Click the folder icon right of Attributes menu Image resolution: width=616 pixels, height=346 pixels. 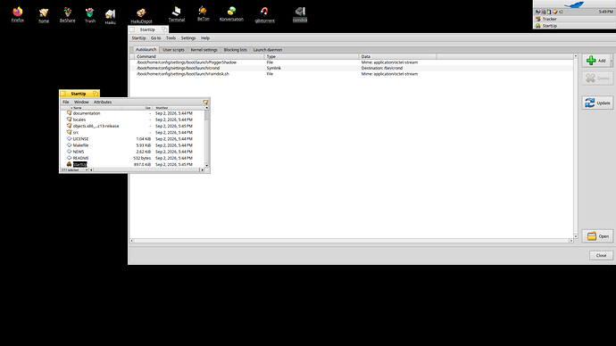205,102
